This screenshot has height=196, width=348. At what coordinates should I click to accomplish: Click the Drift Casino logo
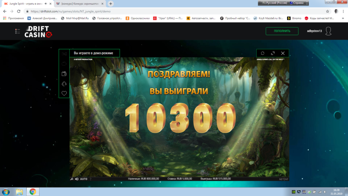tap(38, 31)
